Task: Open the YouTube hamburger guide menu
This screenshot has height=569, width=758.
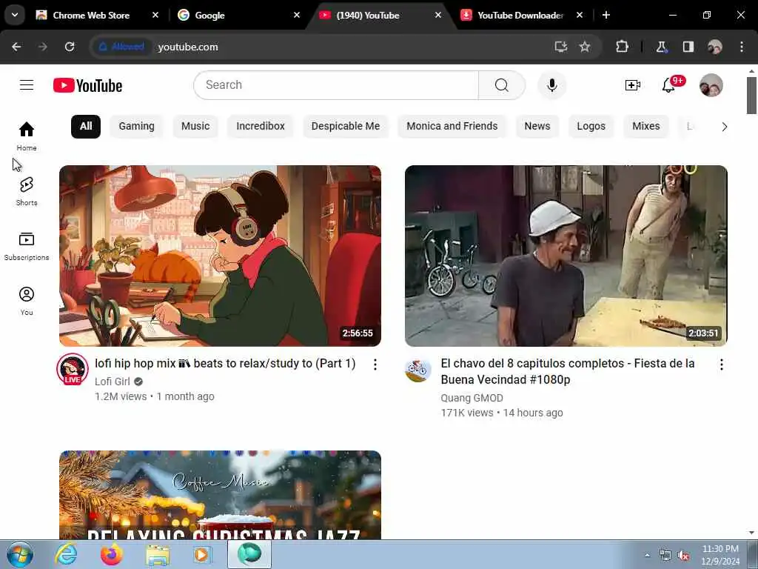Action: point(27,85)
